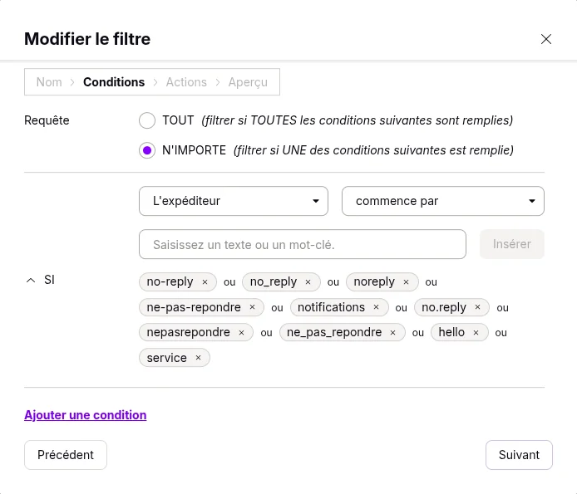Remove the no_reply tag
This screenshot has width=577, height=494.
308,282
